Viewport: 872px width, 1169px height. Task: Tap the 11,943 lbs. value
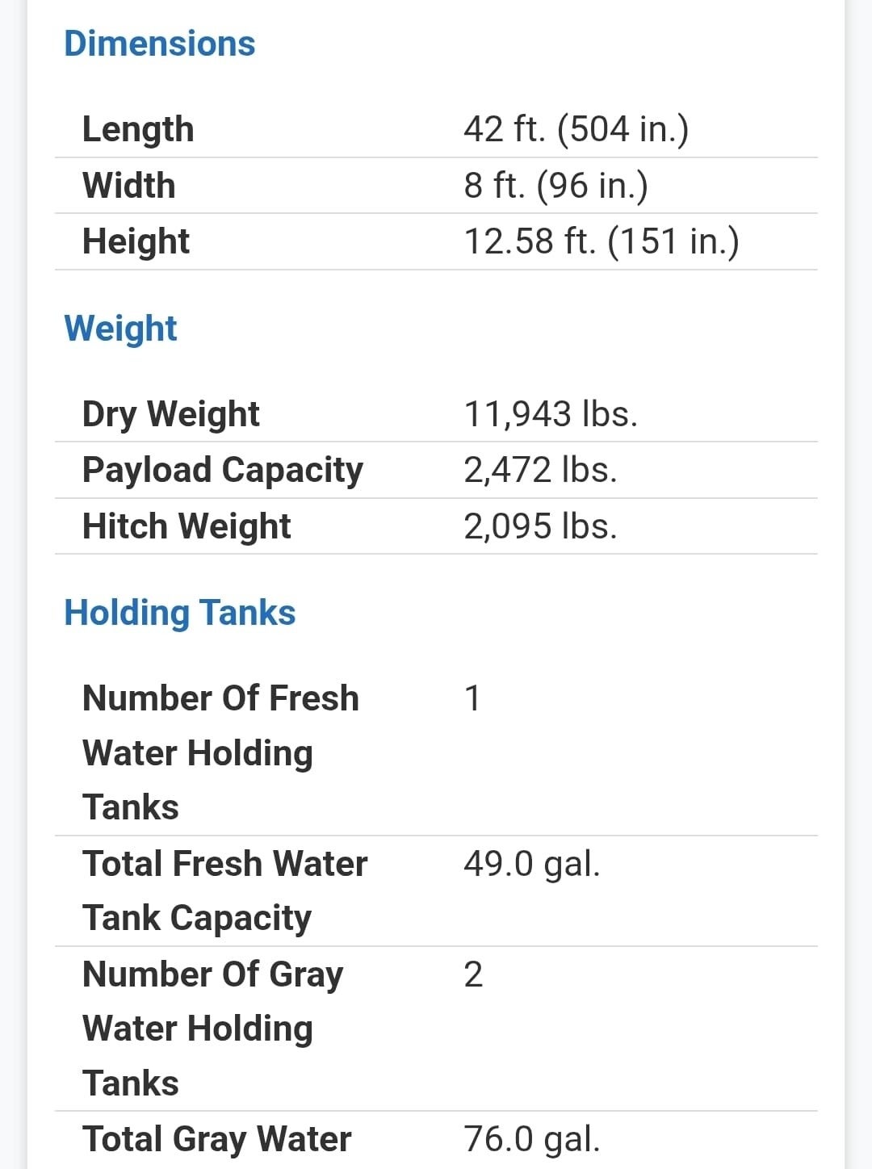tap(551, 414)
